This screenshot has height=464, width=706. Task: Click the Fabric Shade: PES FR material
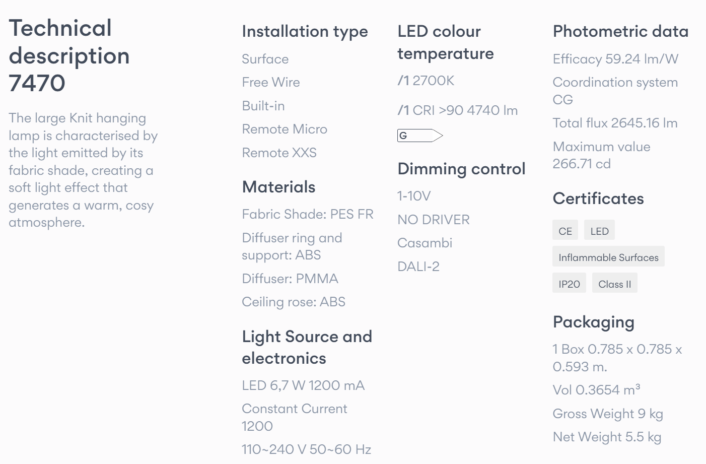pyautogui.click(x=308, y=214)
